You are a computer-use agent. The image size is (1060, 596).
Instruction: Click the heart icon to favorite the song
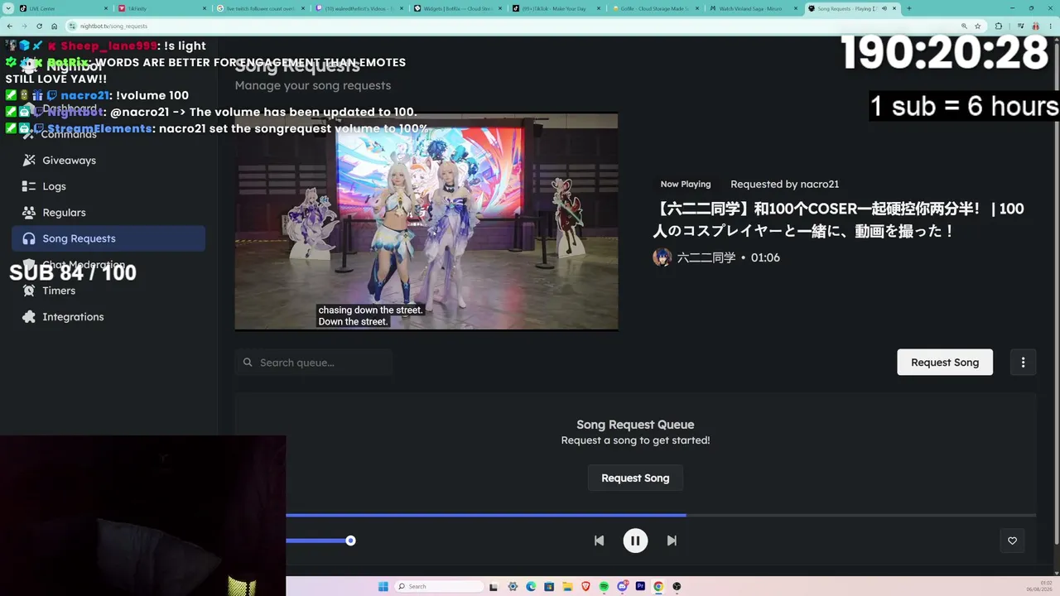[x=1012, y=541]
